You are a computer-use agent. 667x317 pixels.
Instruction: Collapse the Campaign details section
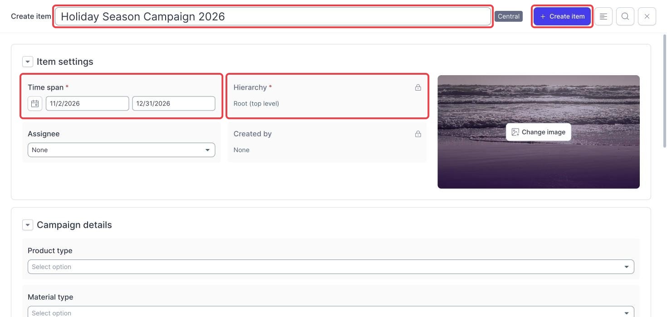[28, 225]
